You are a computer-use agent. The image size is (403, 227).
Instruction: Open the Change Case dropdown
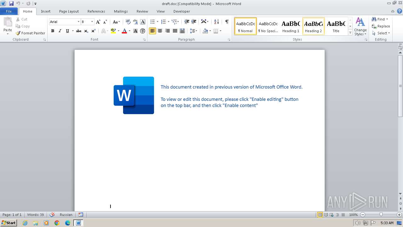pos(116,22)
